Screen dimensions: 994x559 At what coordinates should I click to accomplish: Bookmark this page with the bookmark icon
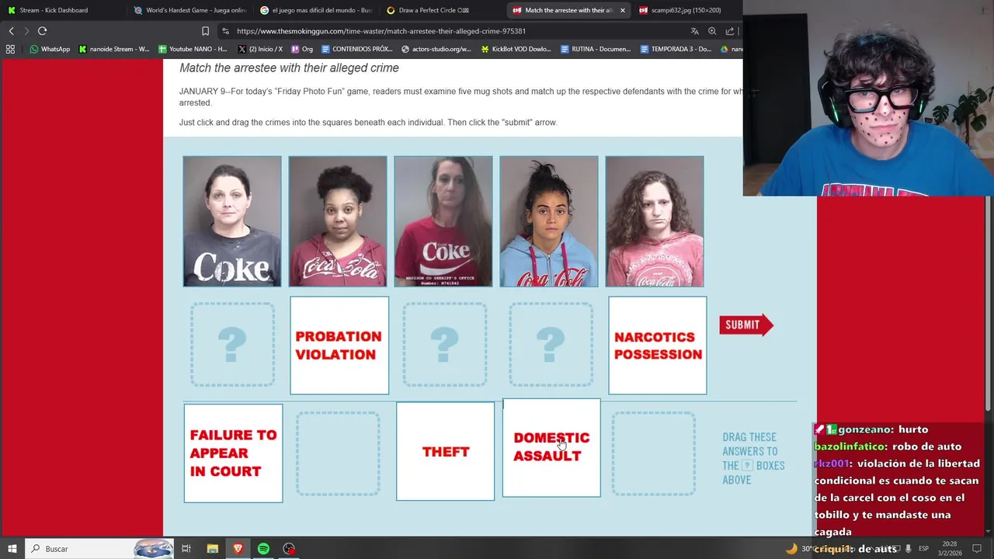pyautogui.click(x=205, y=31)
